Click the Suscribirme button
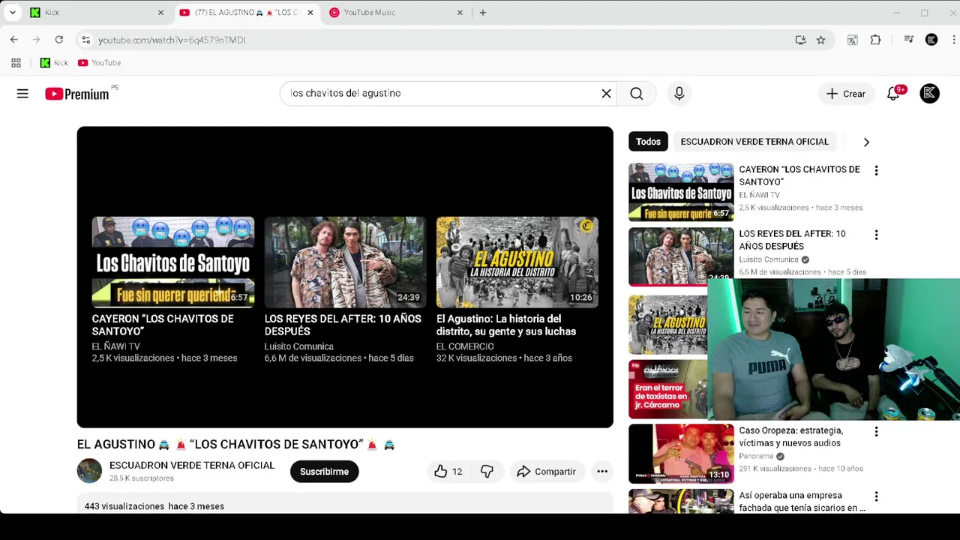The height and width of the screenshot is (540, 960). click(324, 472)
